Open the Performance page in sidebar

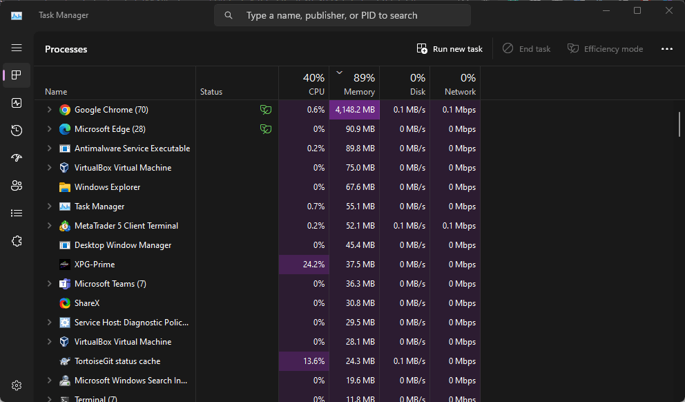[17, 103]
